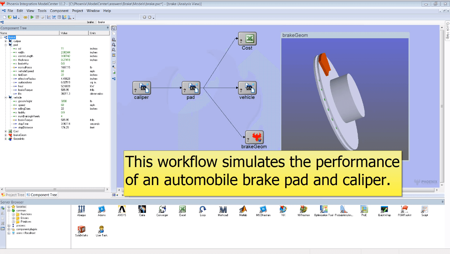Click the ProbabilisticAnalysis component icon
This screenshot has width=450, height=254.
pos(344,210)
